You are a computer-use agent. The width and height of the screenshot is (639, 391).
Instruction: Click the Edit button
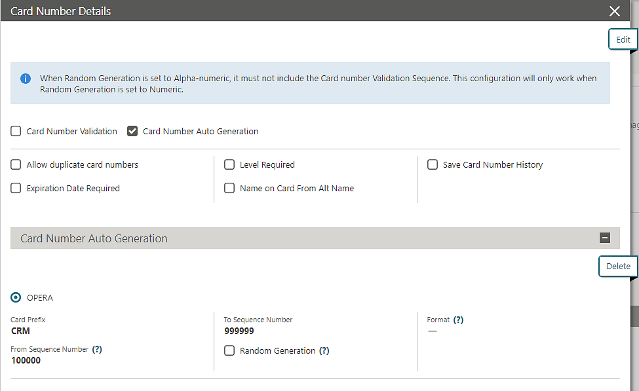(623, 39)
